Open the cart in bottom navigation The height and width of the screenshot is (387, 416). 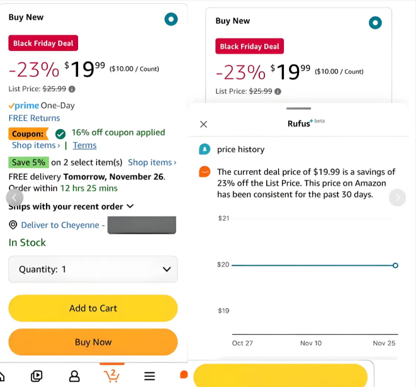(111, 376)
